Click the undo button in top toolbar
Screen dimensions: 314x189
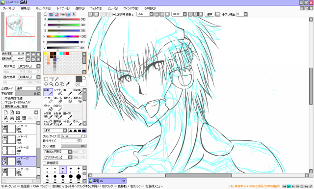coord(90,14)
